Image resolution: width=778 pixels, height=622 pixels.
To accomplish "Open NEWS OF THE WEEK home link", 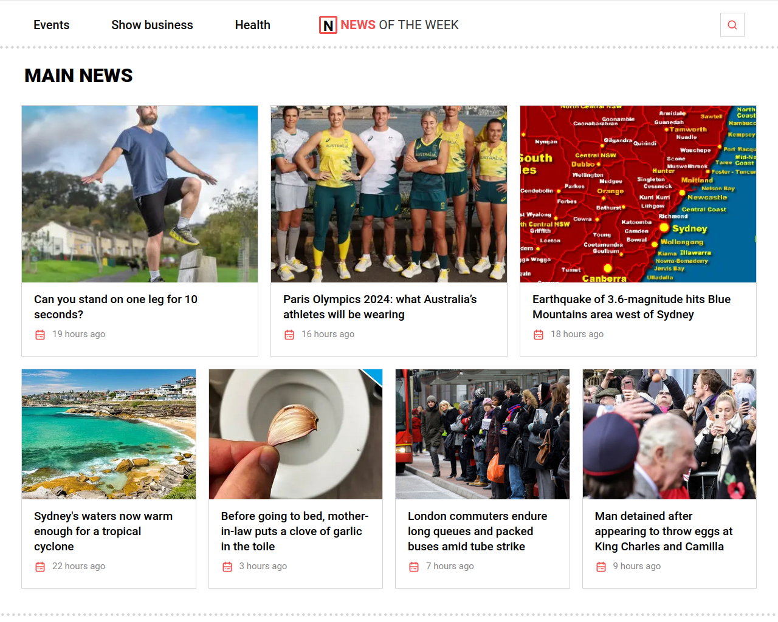I will [x=389, y=25].
